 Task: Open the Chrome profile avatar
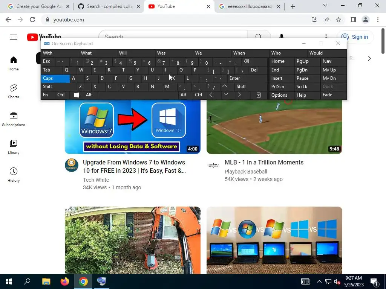click(x=366, y=20)
